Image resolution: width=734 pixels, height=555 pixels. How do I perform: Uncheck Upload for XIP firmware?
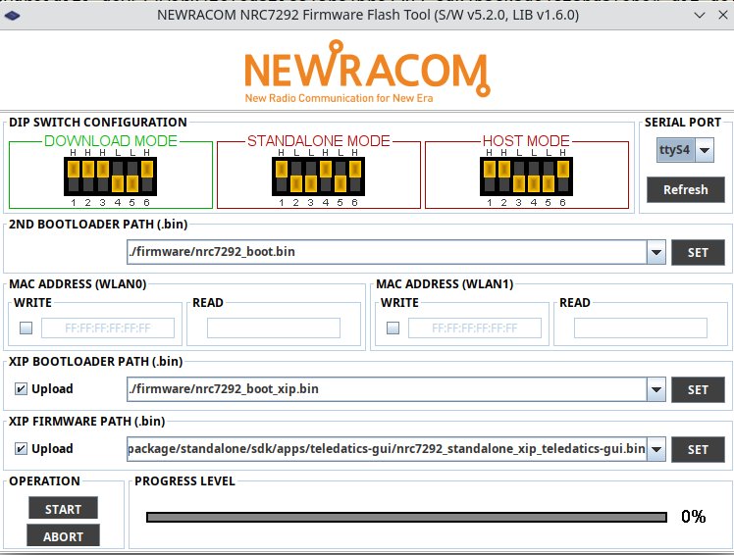[21, 449]
